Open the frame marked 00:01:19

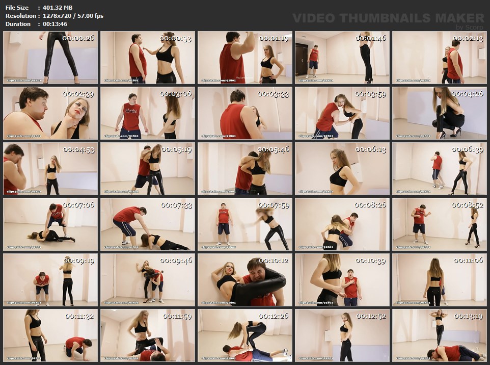[x=245, y=58]
